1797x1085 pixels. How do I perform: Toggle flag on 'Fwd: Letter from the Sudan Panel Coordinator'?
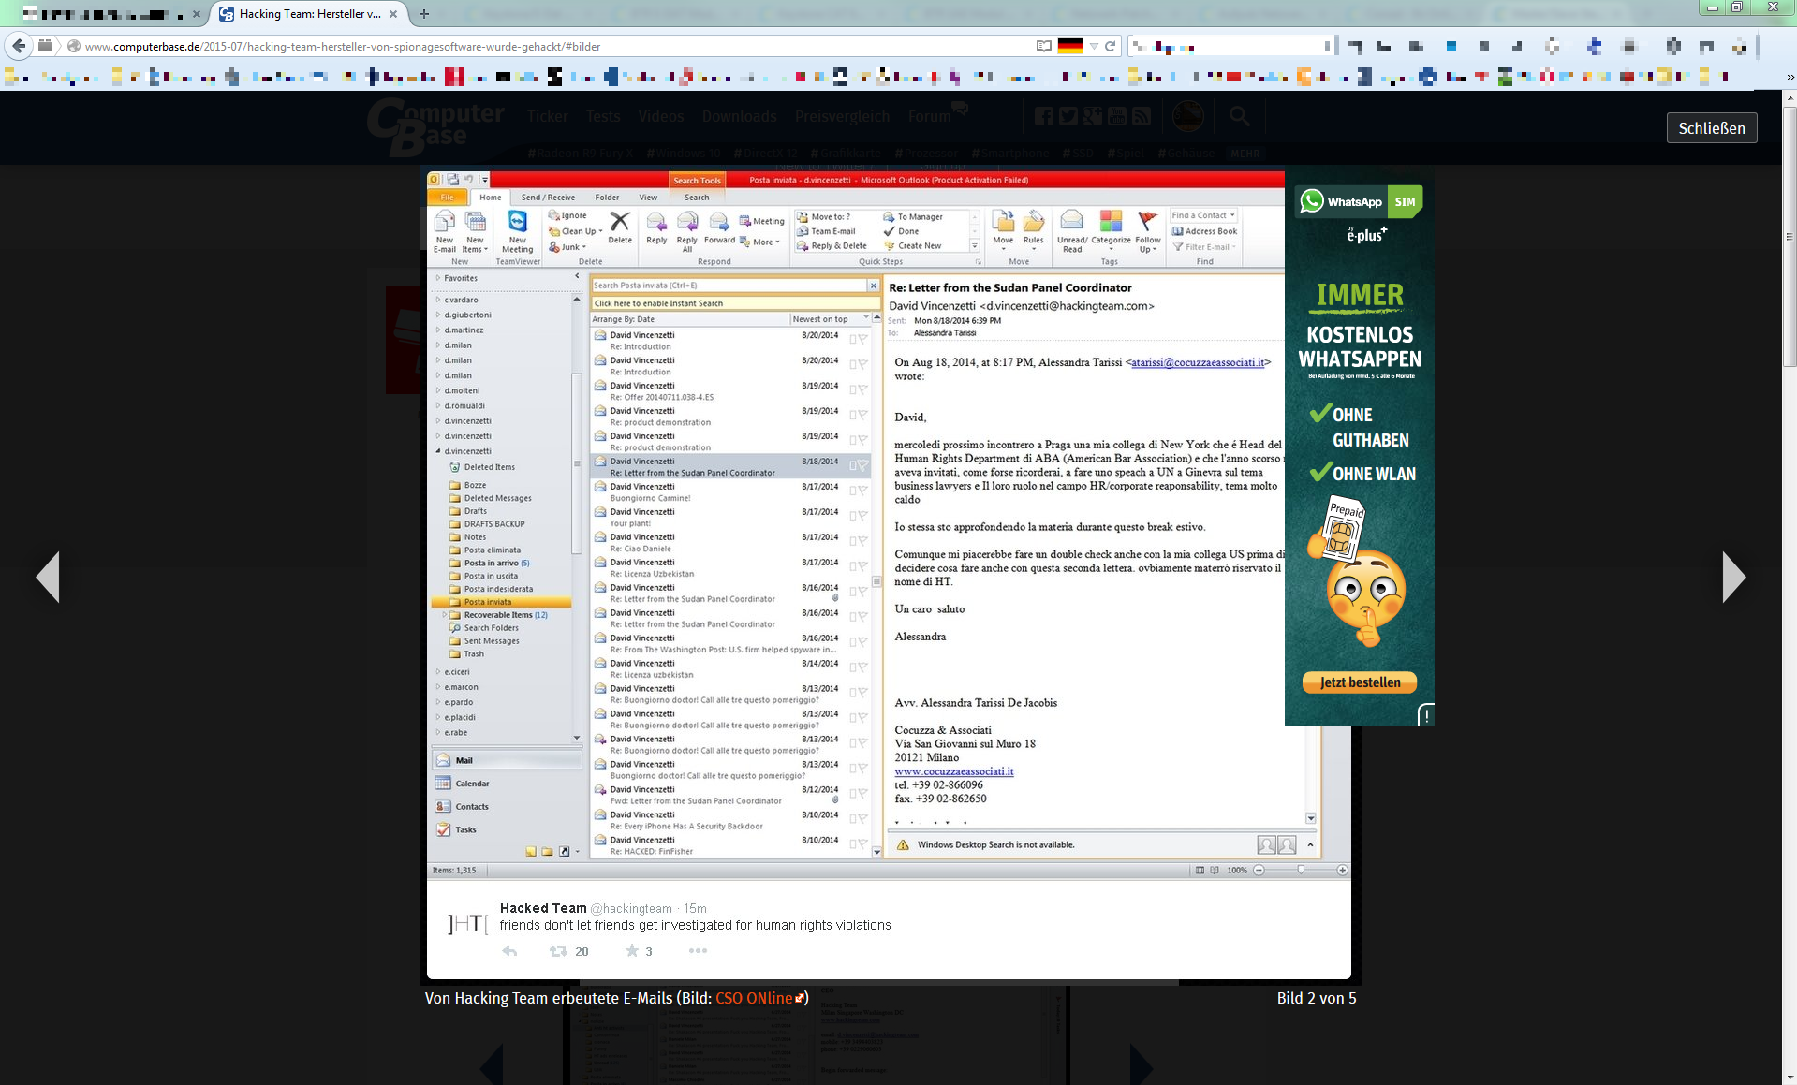(862, 794)
